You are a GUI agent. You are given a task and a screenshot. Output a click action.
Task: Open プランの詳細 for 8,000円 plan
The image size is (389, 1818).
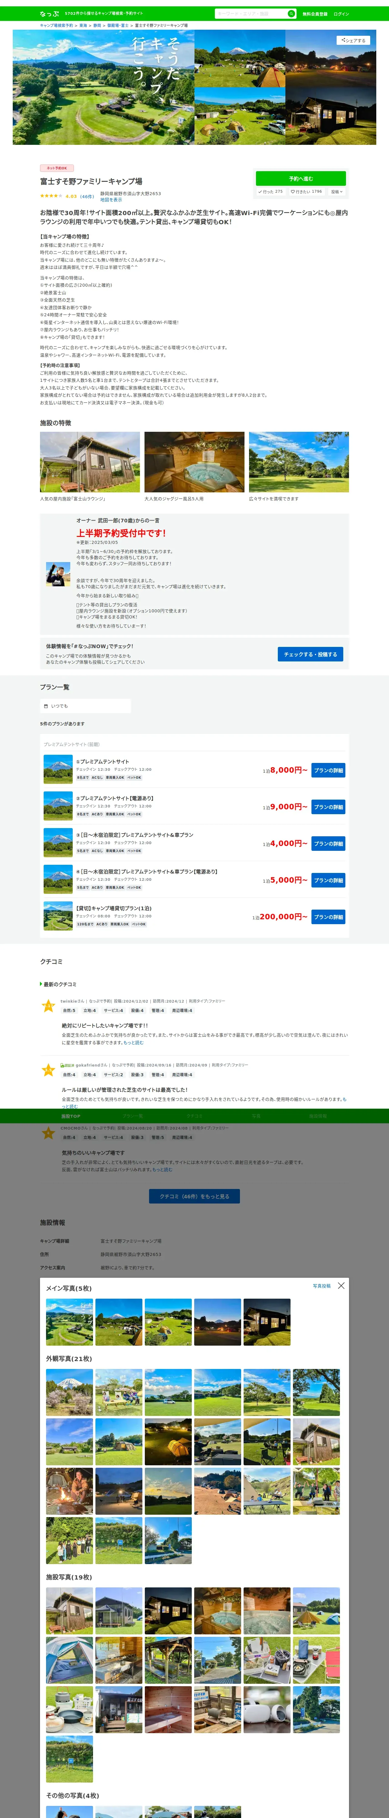[x=328, y=770]
